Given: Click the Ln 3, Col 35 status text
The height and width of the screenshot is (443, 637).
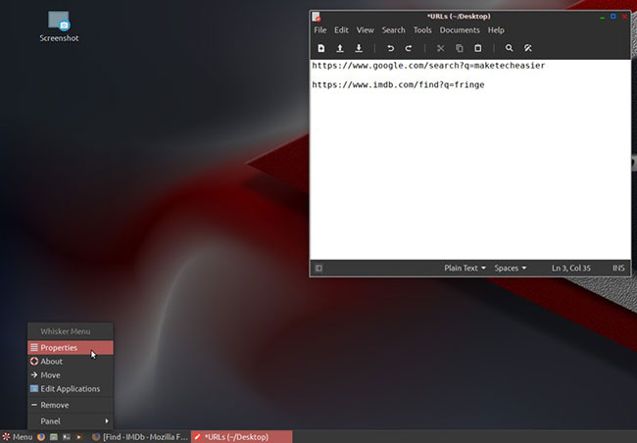Looking at the screenshot, I should pos(570,269).
